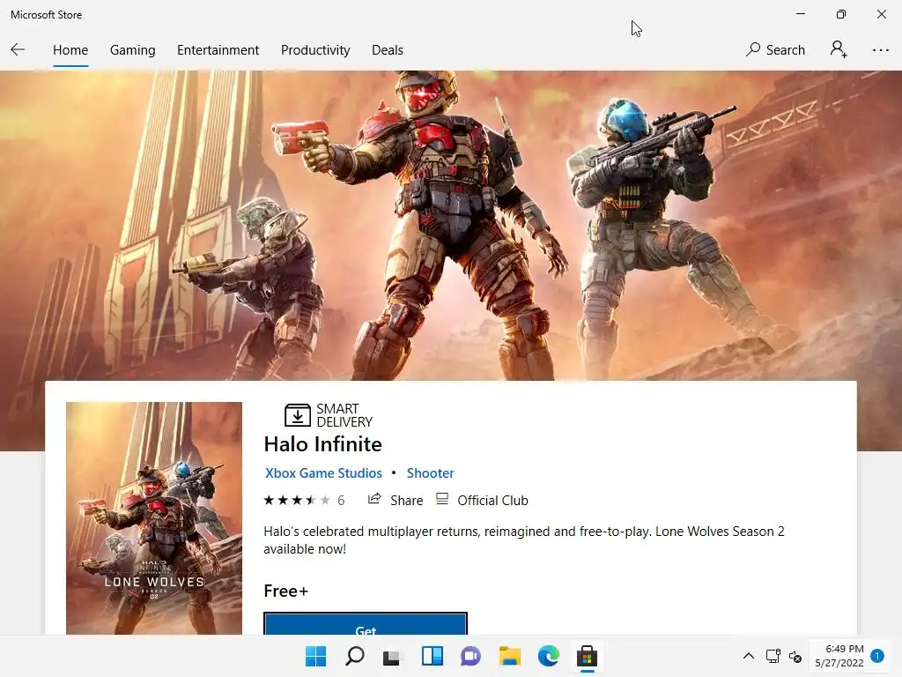Click the Halo Infinite Lone Wolves cover art

pyautogui.click(x=154, y=518)
